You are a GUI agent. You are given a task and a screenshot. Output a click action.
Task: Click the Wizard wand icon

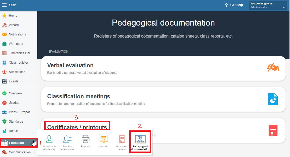pos(4,25)
